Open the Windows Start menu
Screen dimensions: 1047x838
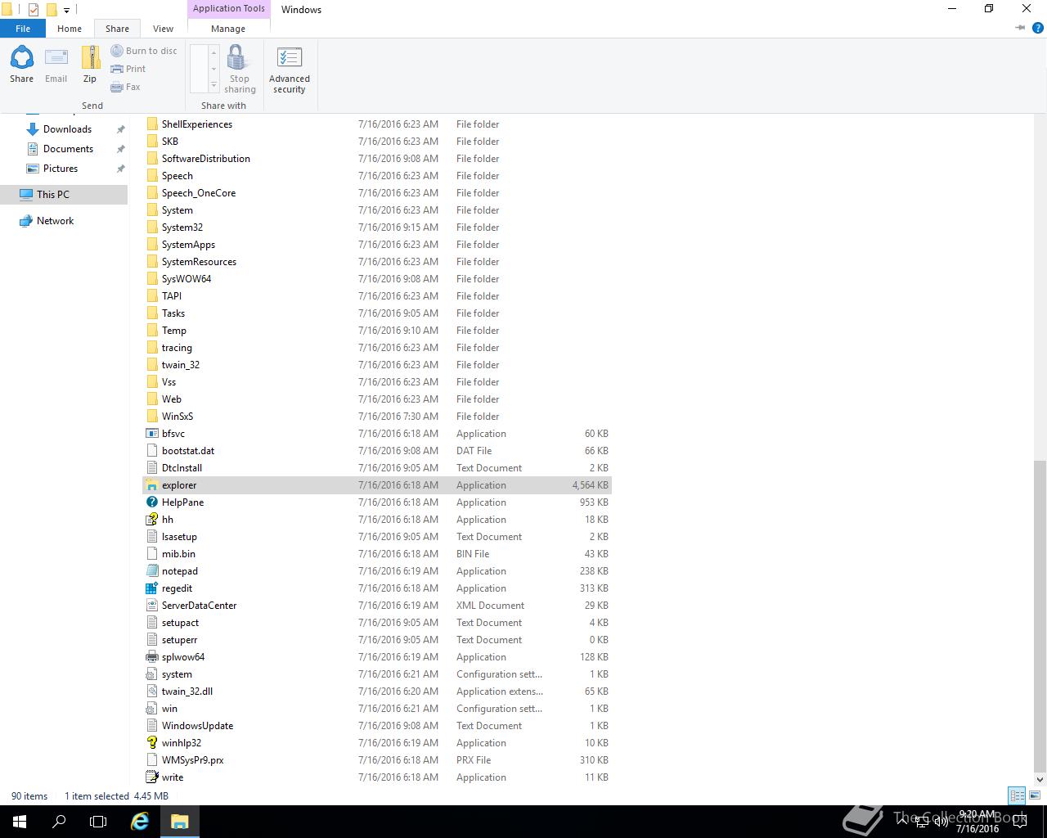point(20,822)
